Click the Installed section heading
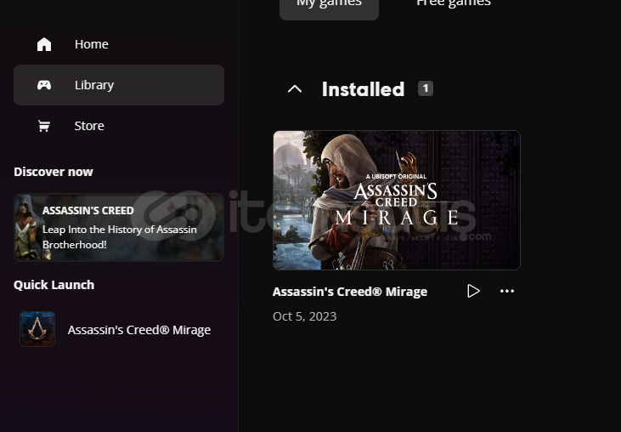The width and height of the screenshot is (621, 432). point(364,89)
